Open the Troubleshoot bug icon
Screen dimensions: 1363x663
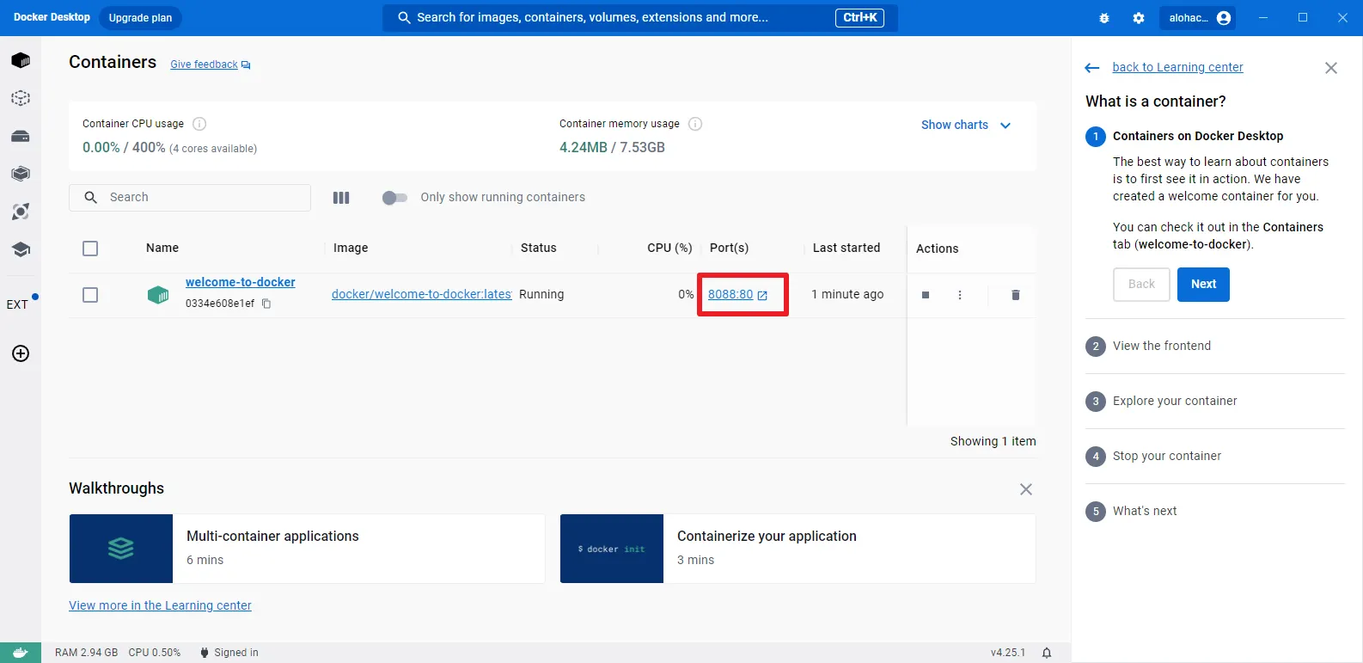(x=1104, y=18)
